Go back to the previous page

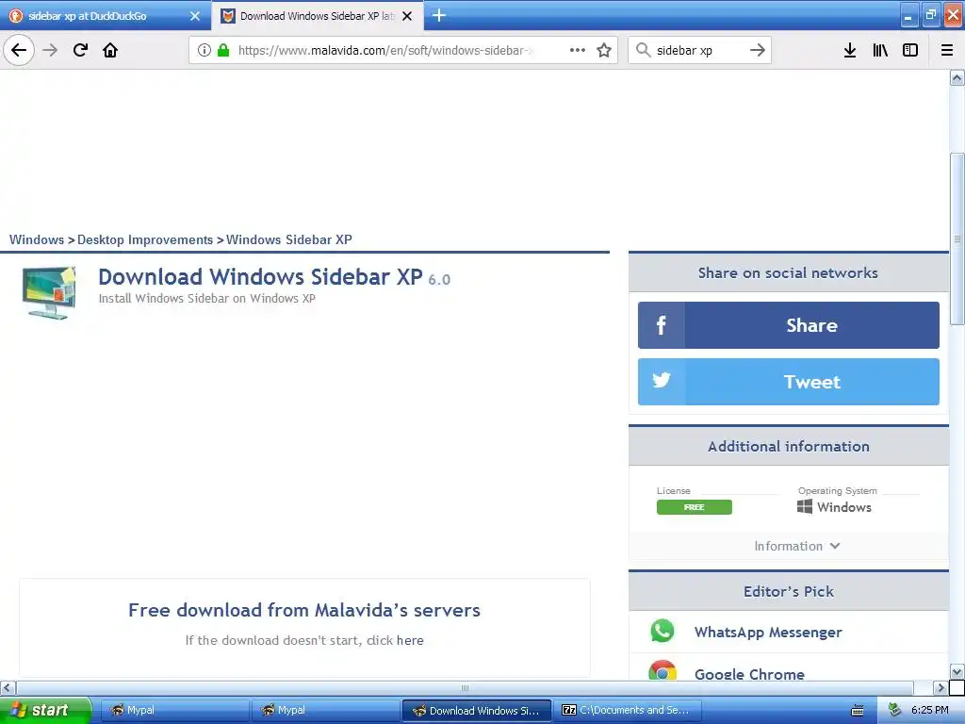point(19,50)
